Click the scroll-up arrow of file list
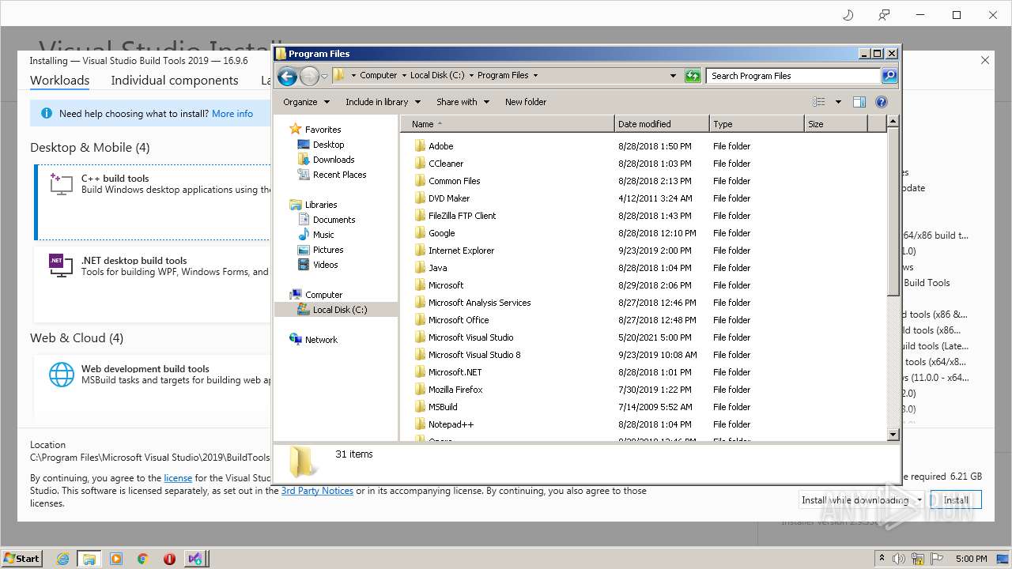 click(x=893, y=122)
